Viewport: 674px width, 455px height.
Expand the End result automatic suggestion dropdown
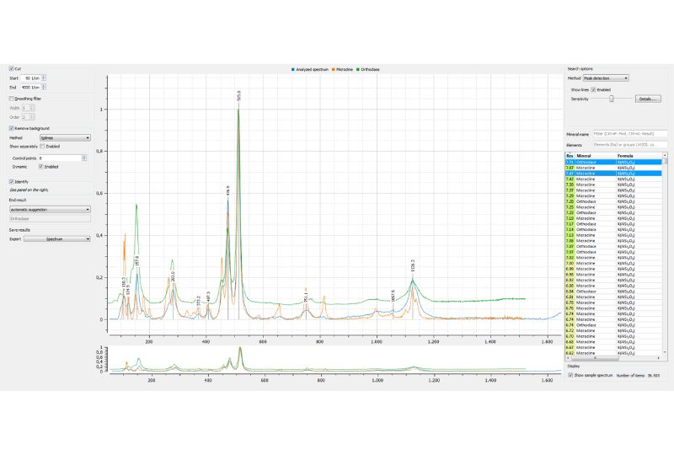pyautogui.click(x=50, y=209)
